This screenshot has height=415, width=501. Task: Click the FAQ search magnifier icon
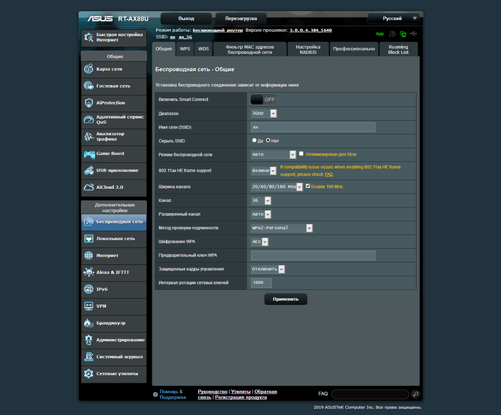click(x=415, y=394)
